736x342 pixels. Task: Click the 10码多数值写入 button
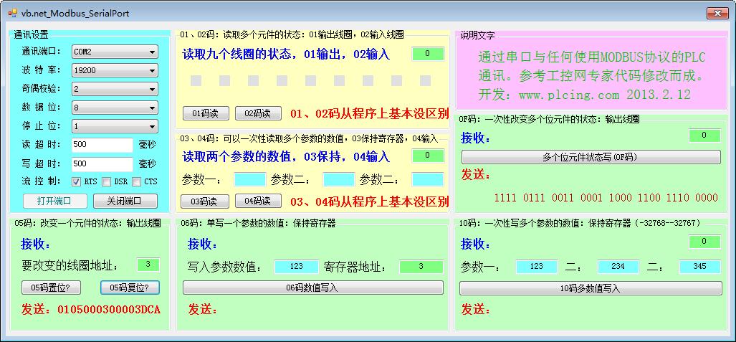(590, 288)
